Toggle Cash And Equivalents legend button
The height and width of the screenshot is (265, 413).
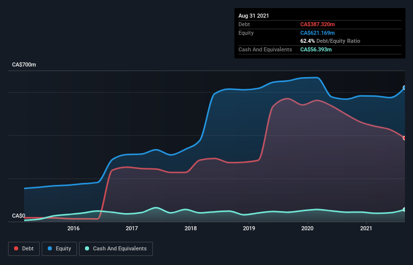116,249
